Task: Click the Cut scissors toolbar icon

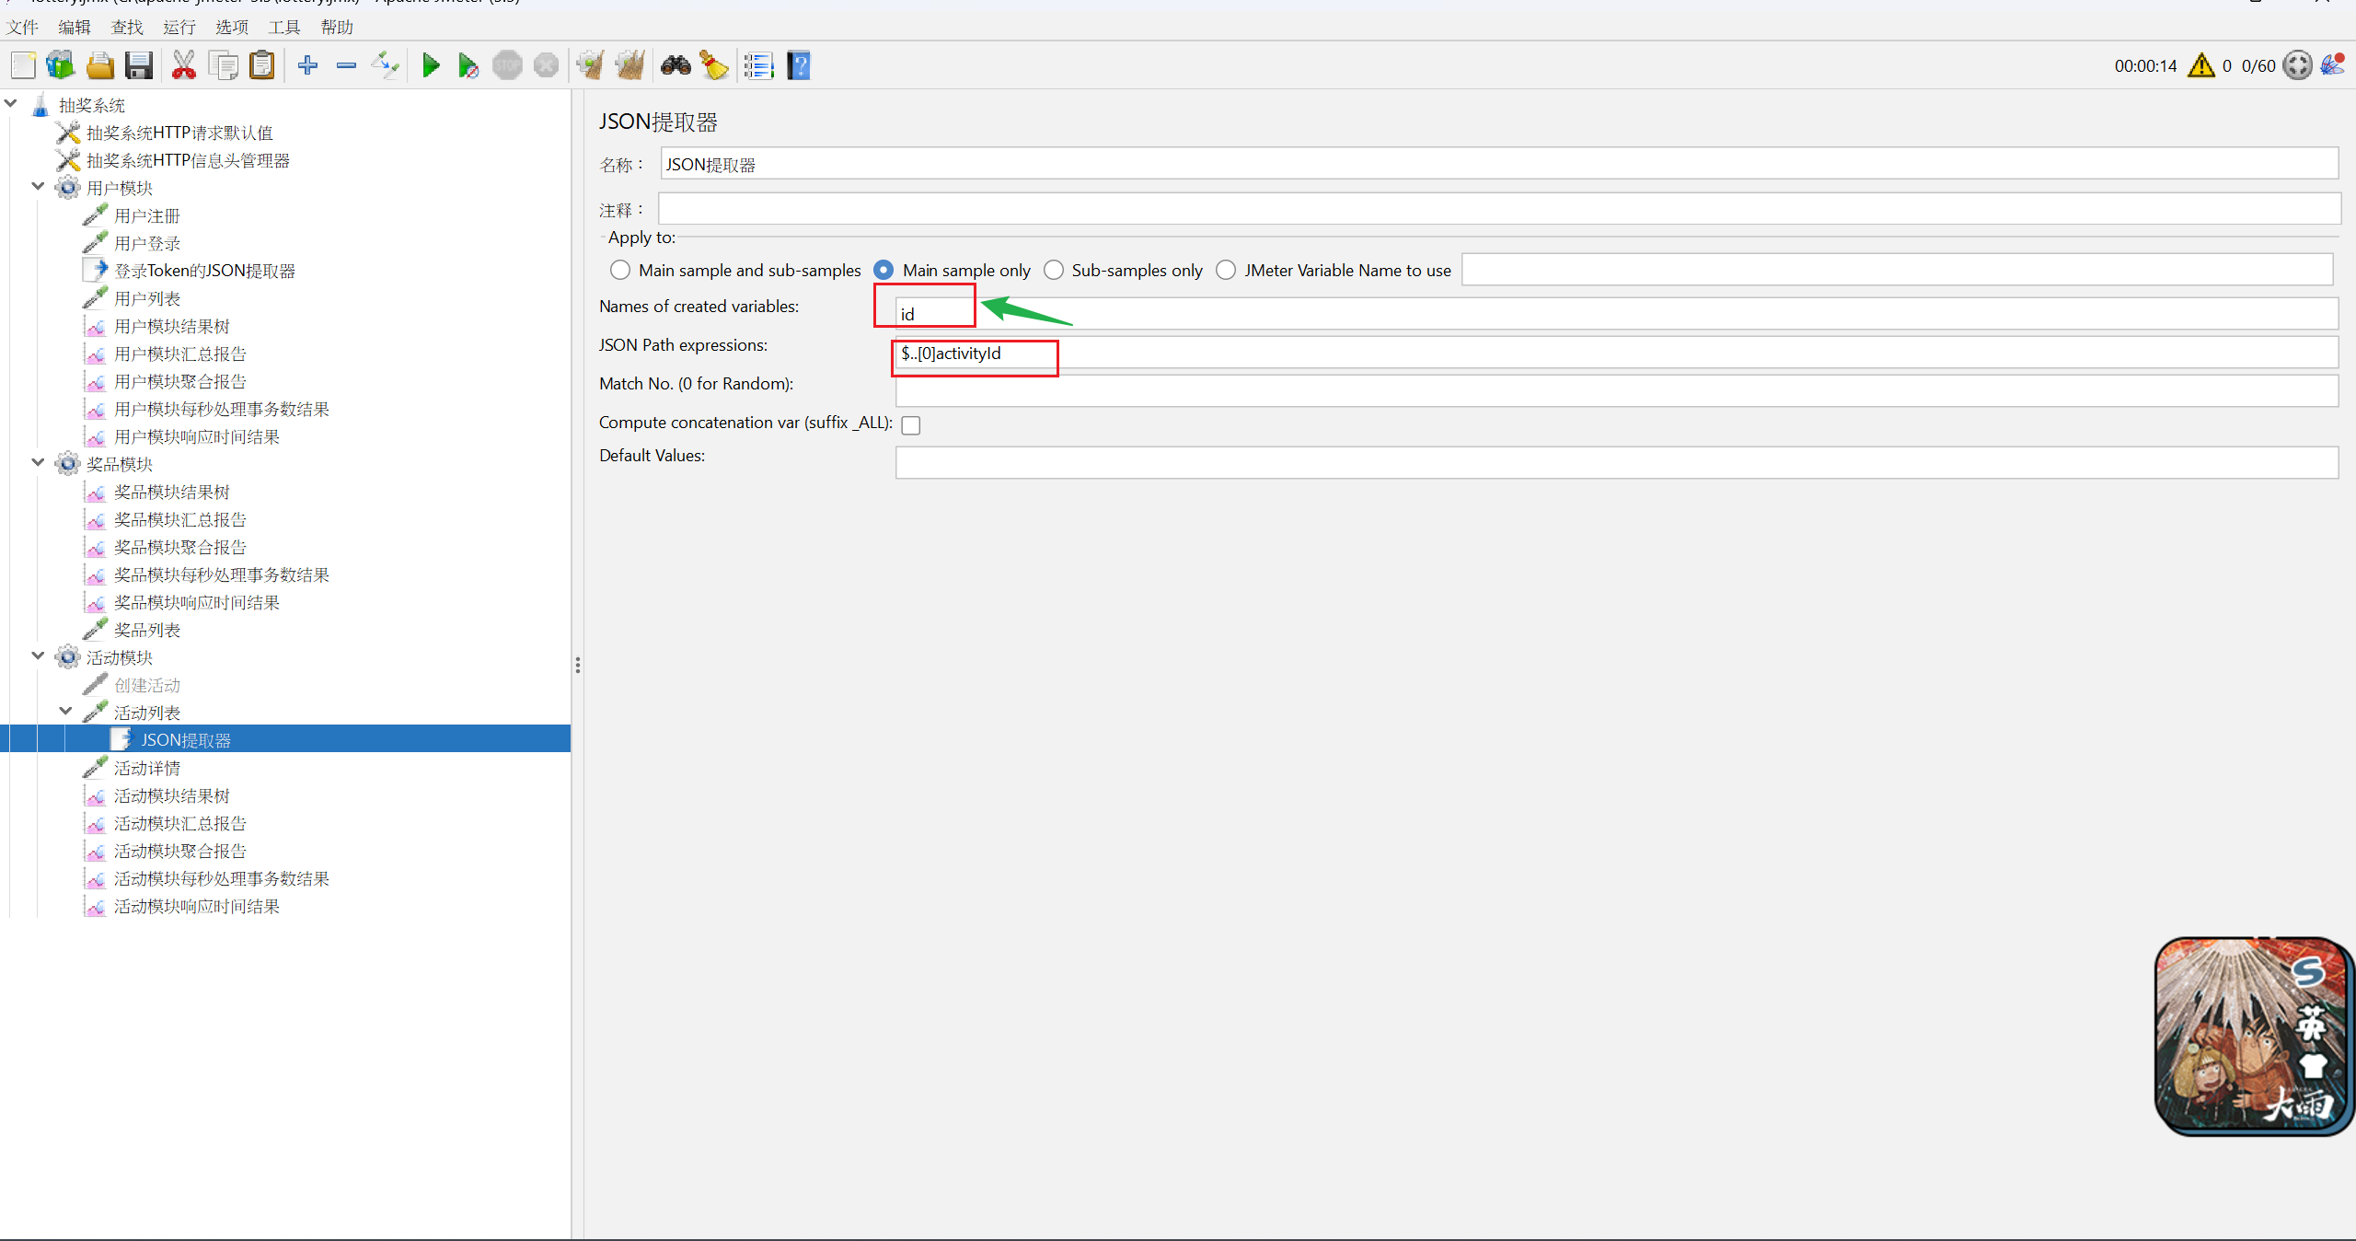Action: point(184,65)
